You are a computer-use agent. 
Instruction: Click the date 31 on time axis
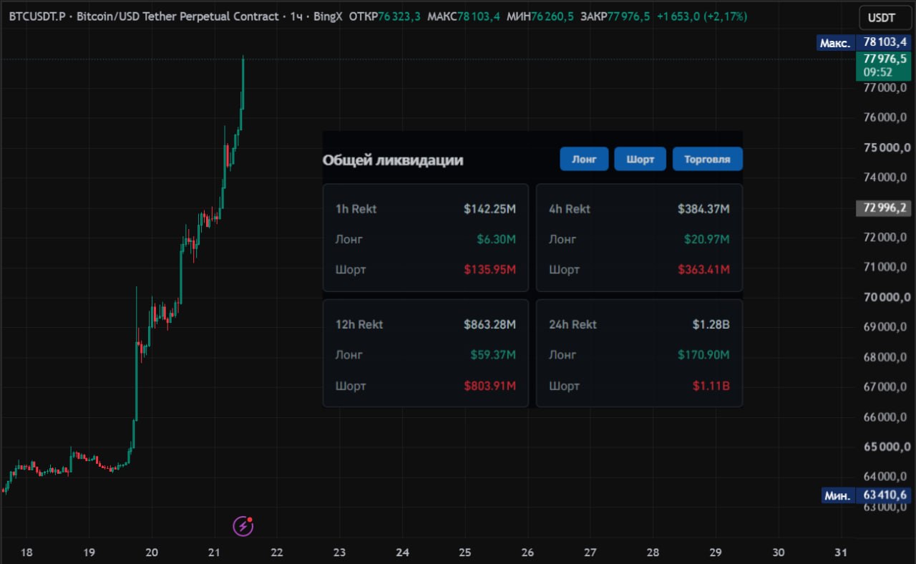coord(842,552)
